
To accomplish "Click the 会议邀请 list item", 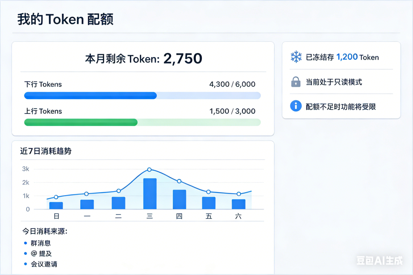I will pyautogui.click(x=44, y=264).
